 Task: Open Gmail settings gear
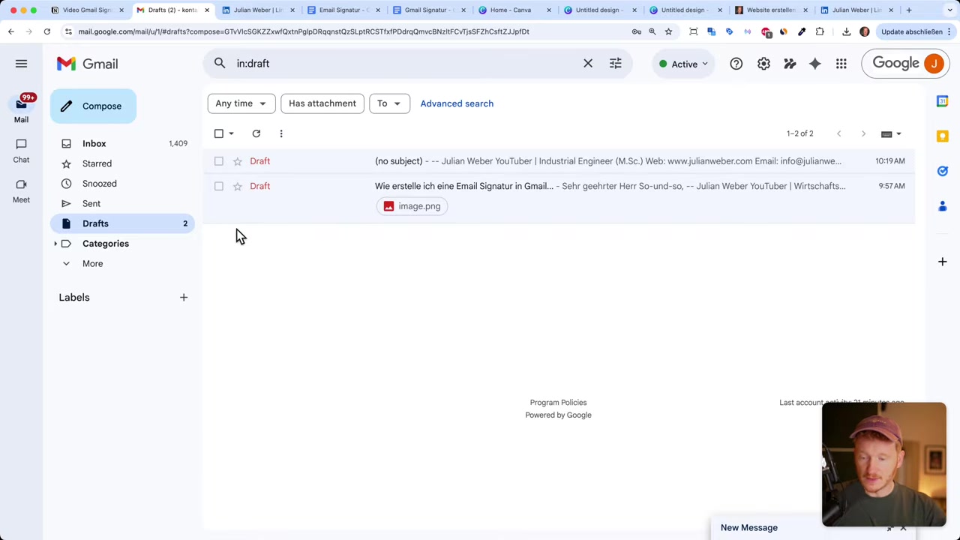[763, 64]
